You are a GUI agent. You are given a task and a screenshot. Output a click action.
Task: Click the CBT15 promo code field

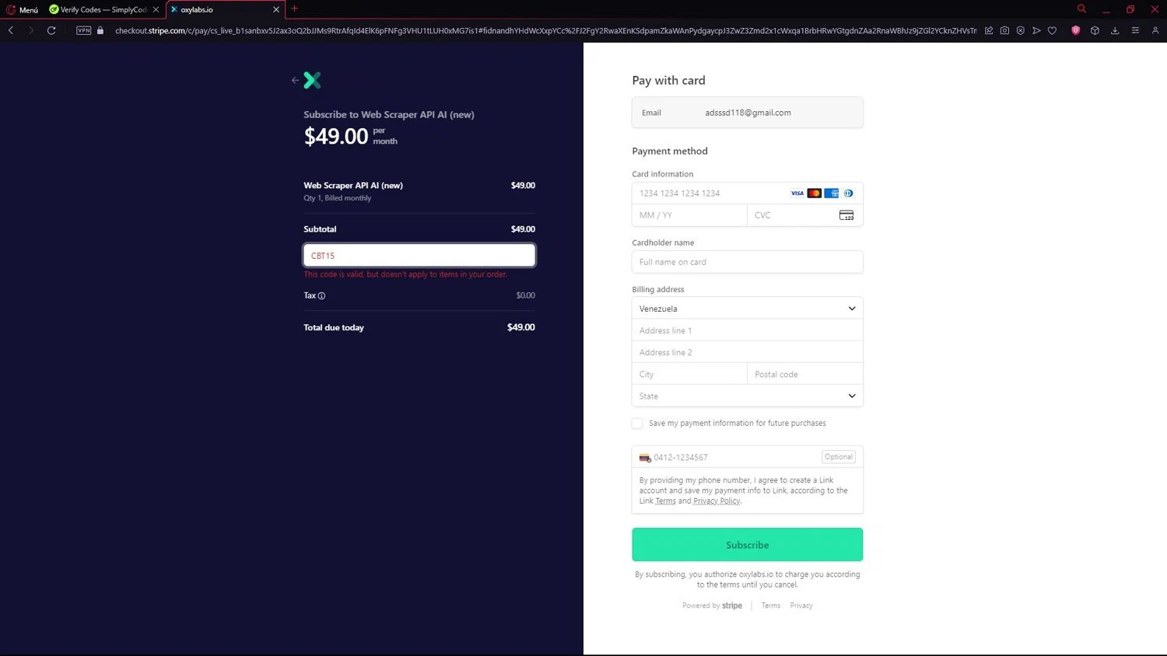(419, 255)
